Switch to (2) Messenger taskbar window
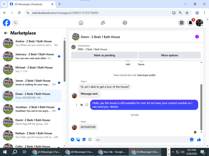Screen dimensions: 209x156 (x=46, y=152)
